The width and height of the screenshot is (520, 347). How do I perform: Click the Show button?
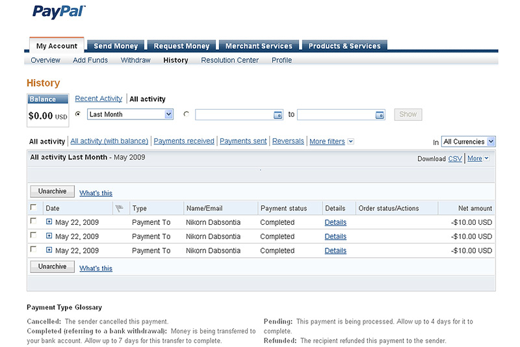point(408,114)
